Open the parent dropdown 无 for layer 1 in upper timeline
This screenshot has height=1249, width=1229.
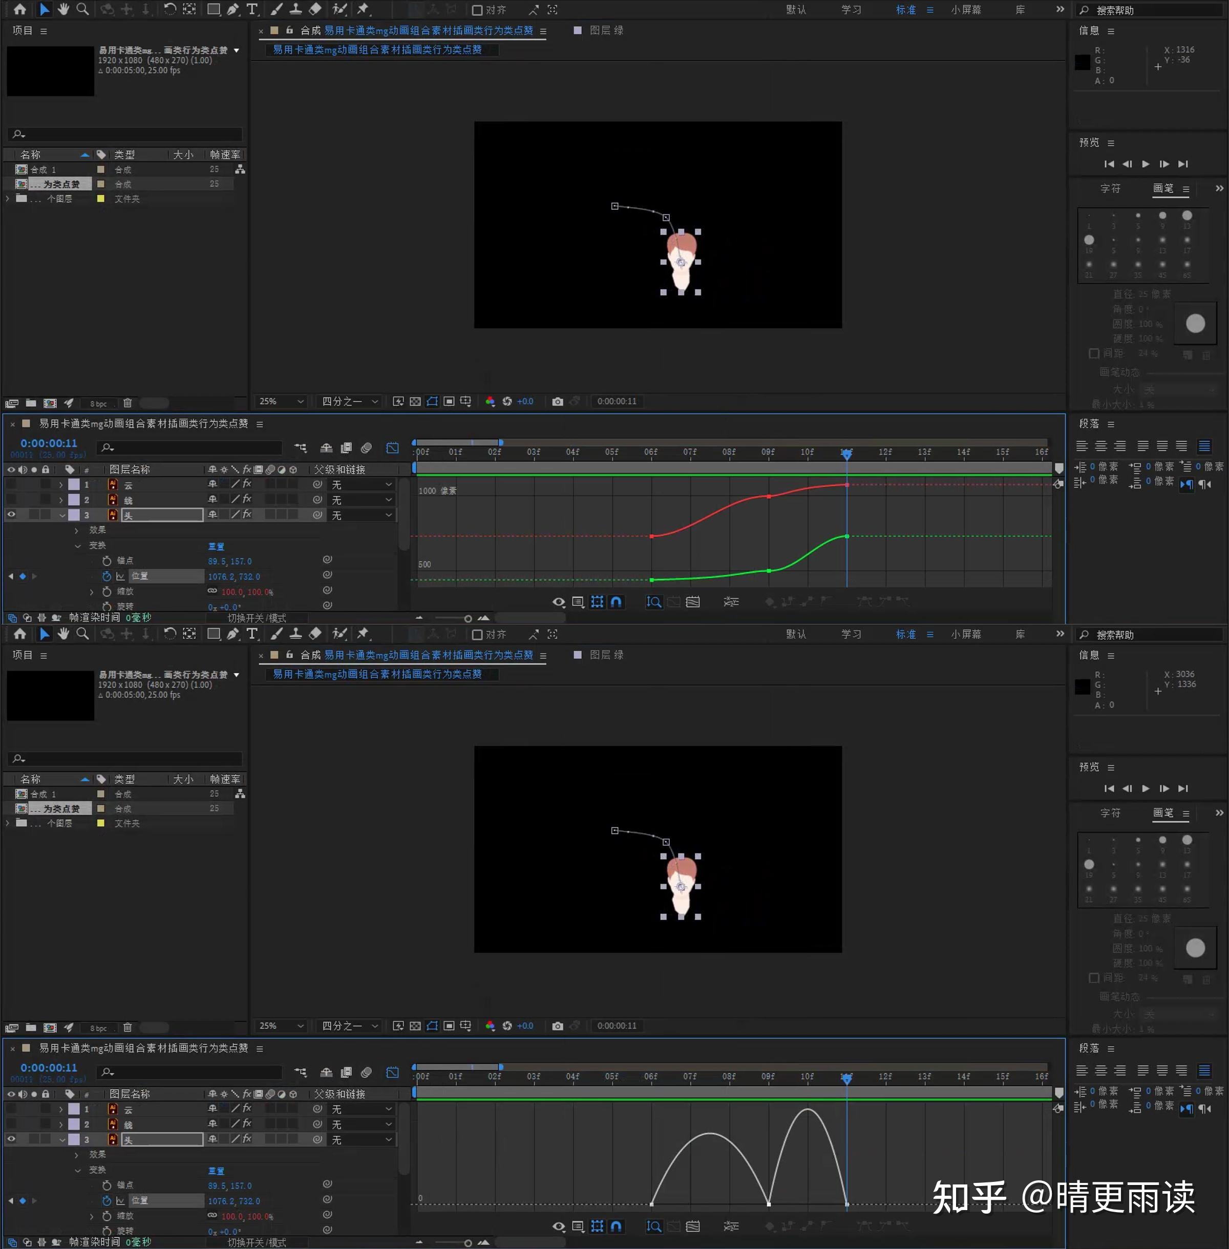coord(361,484)
